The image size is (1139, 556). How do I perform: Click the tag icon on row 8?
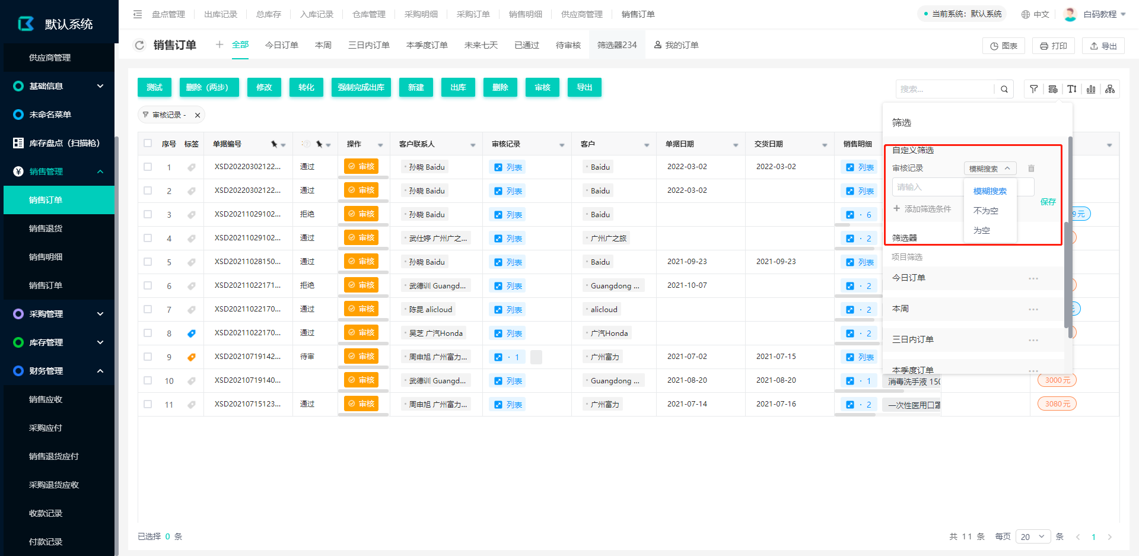[x=192, y=333]
